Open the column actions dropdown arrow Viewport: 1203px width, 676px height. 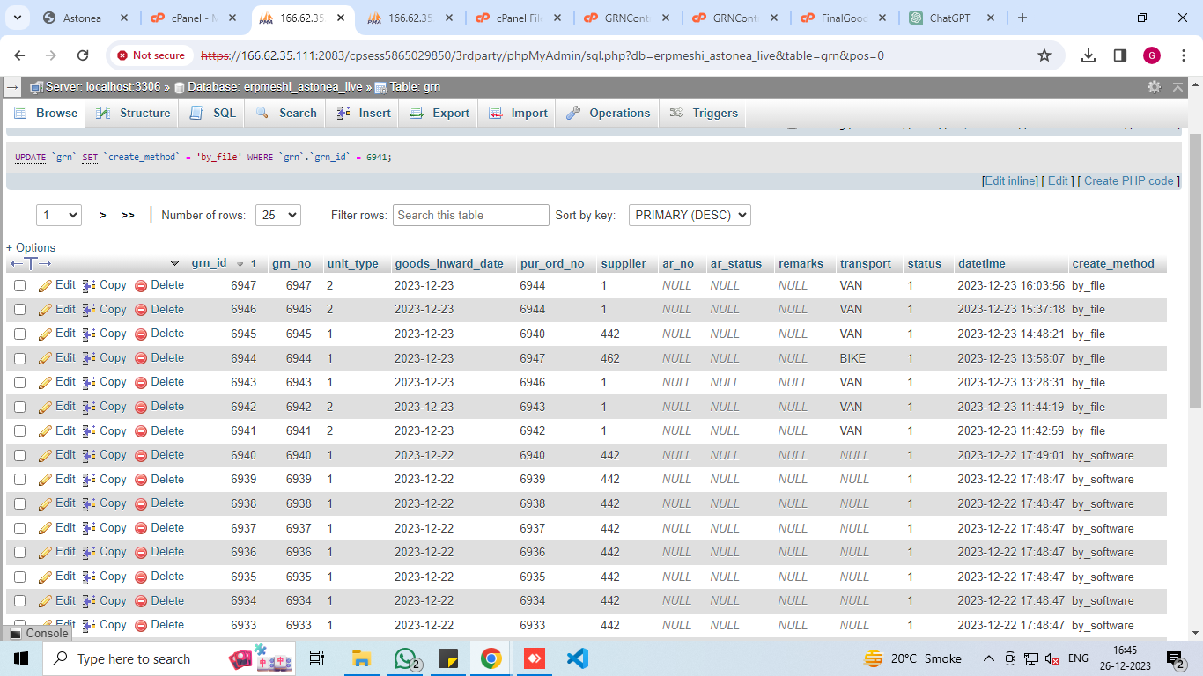(x=174, y=263)
